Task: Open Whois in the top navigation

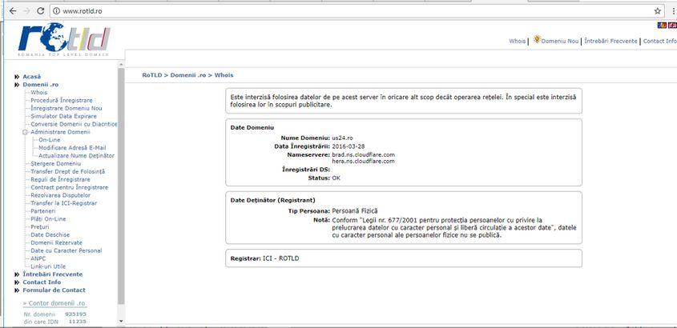Action: coord(517,41)
